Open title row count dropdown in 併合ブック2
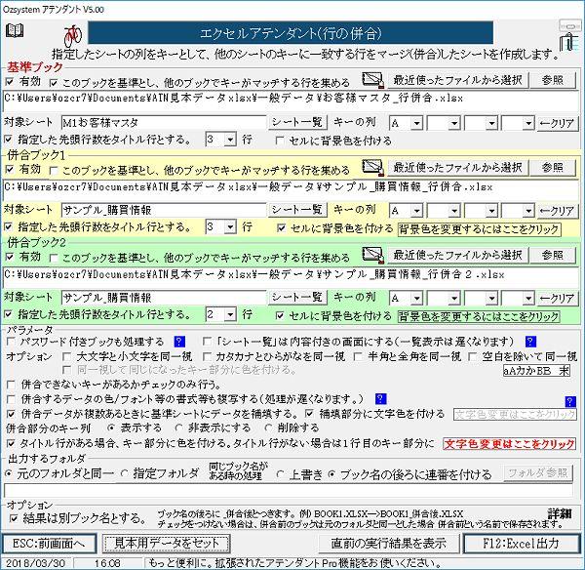 click(230, 314)
